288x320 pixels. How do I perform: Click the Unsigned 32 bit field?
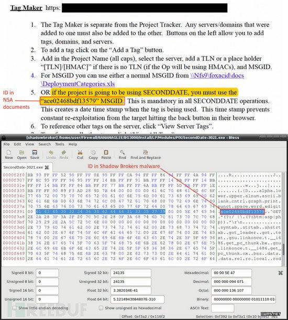[x=131, y=282]
